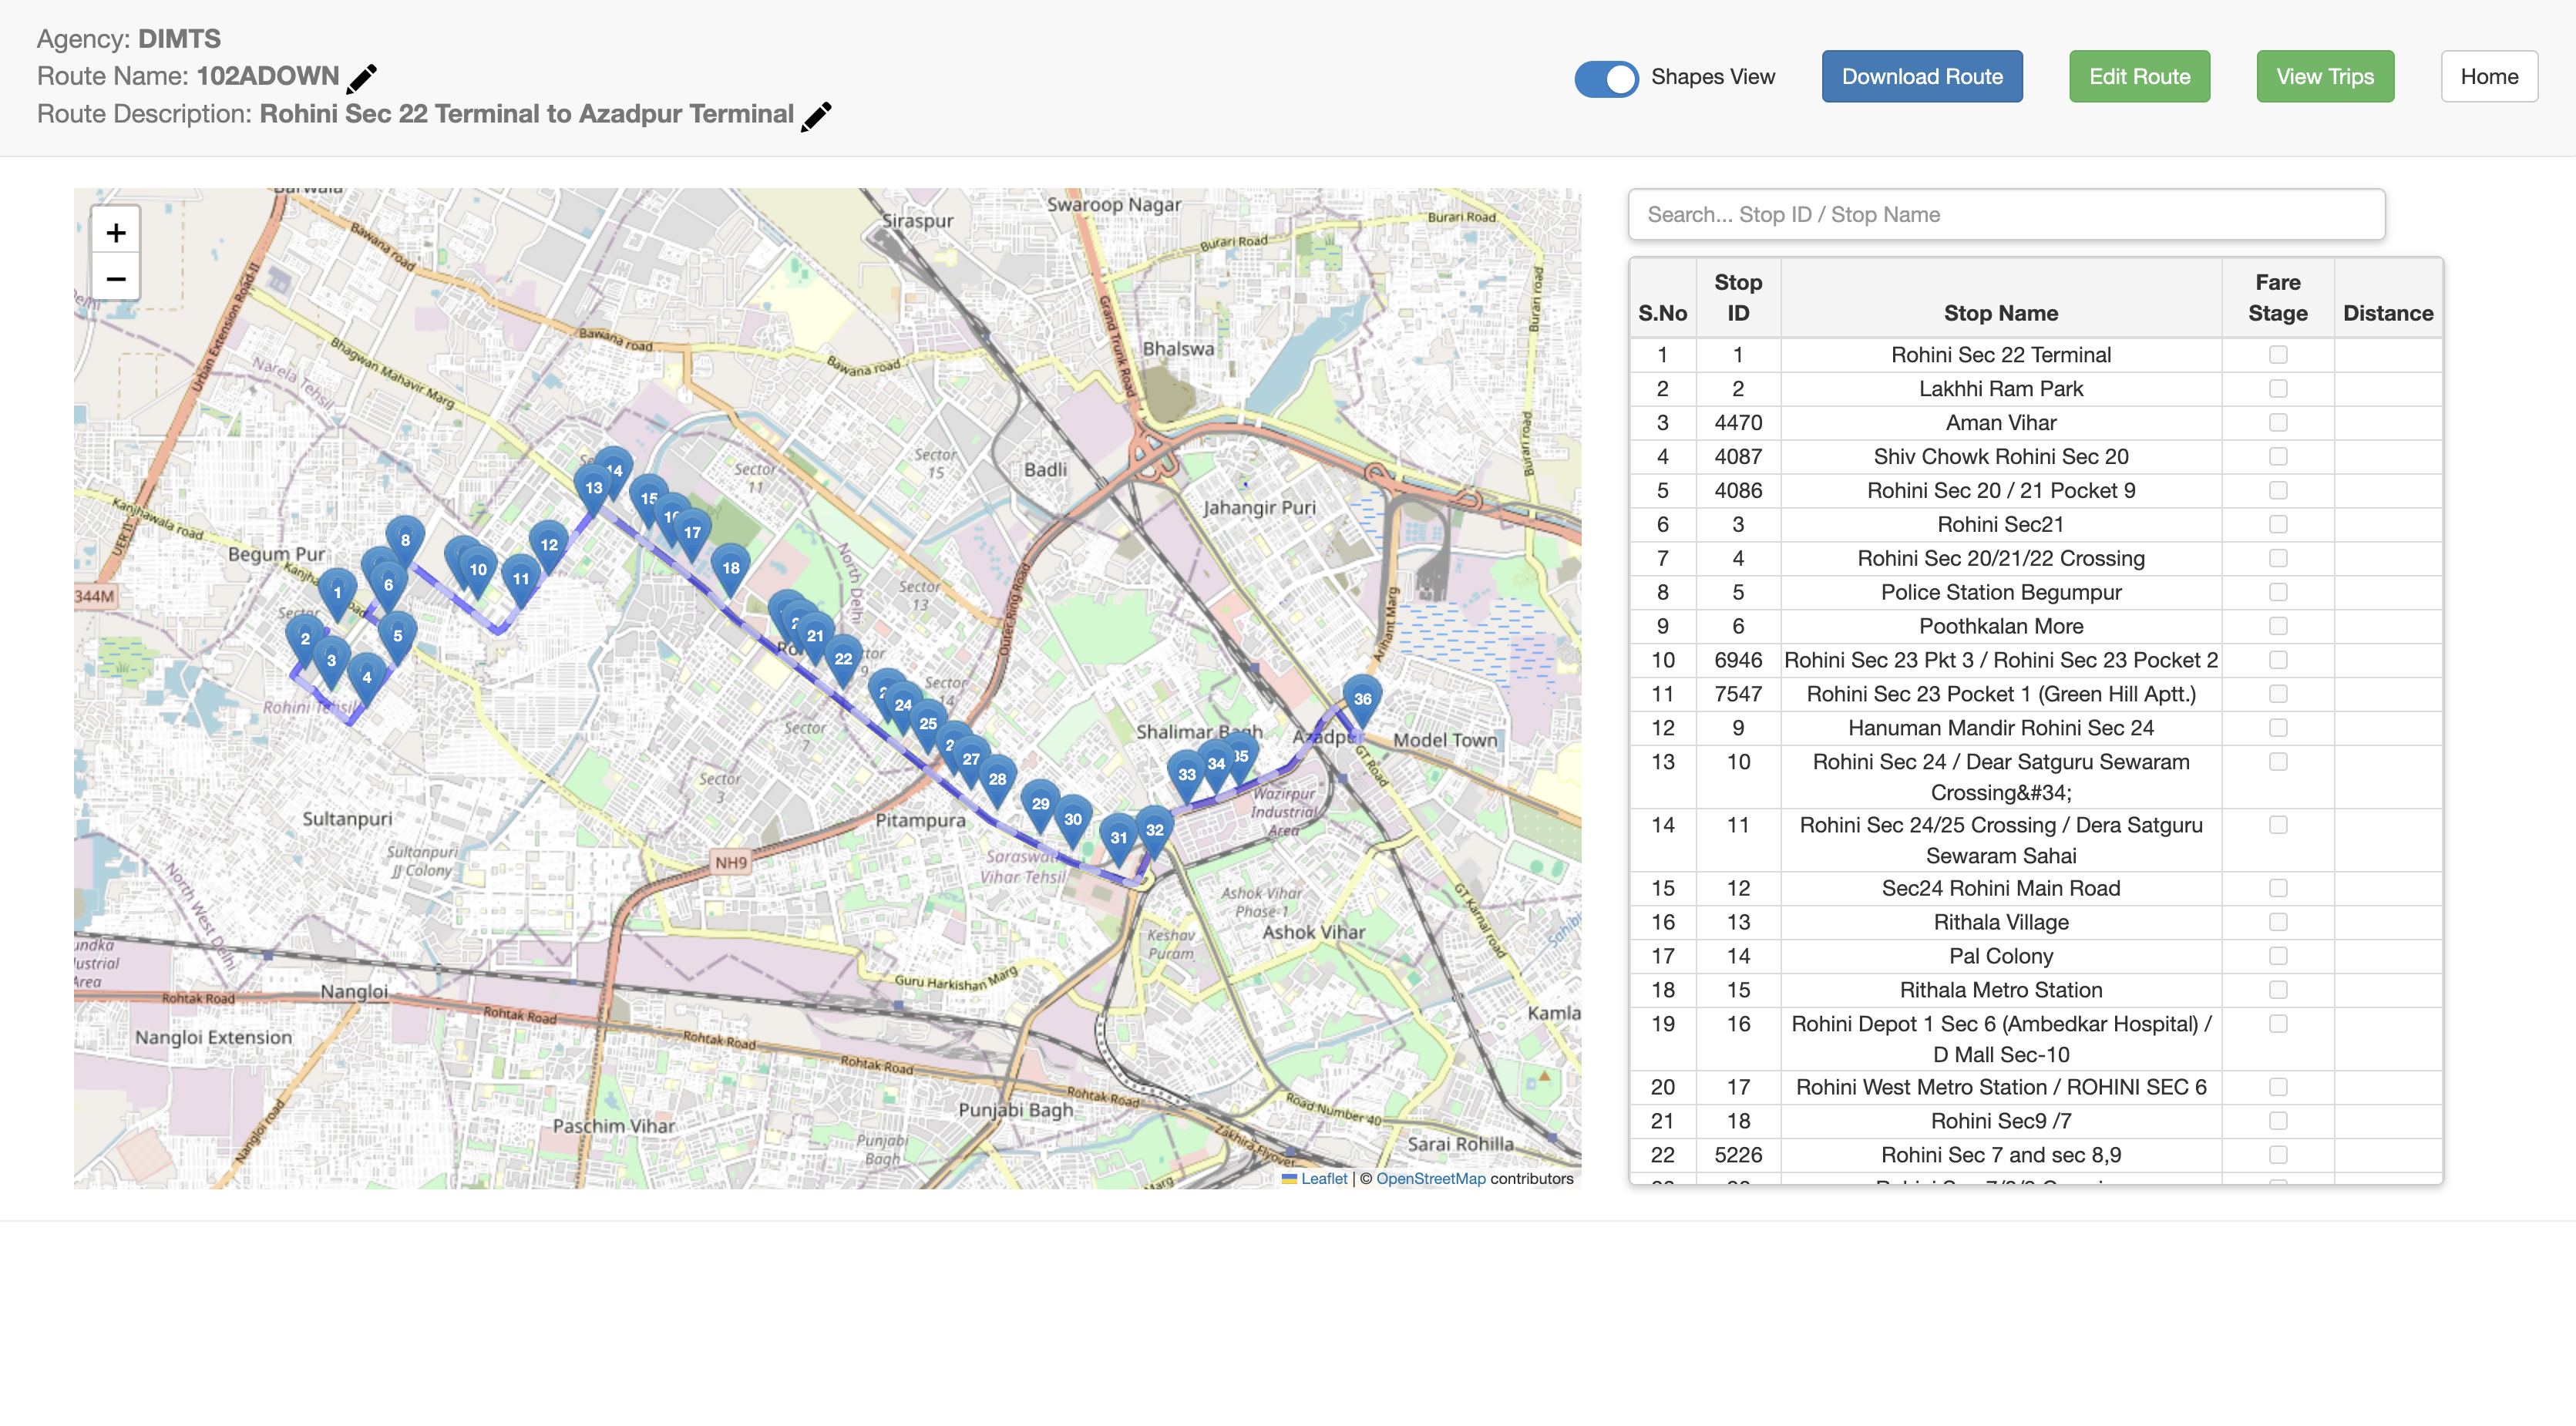
Task: Check Fare Stage for Police Station Begumpur
Action: coord(2278,593)
